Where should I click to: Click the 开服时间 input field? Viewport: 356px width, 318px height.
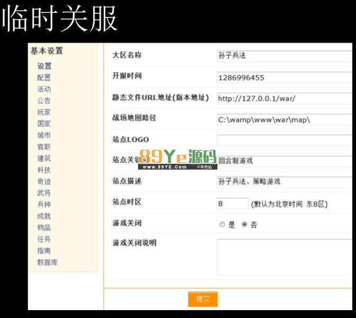(285, 77)
